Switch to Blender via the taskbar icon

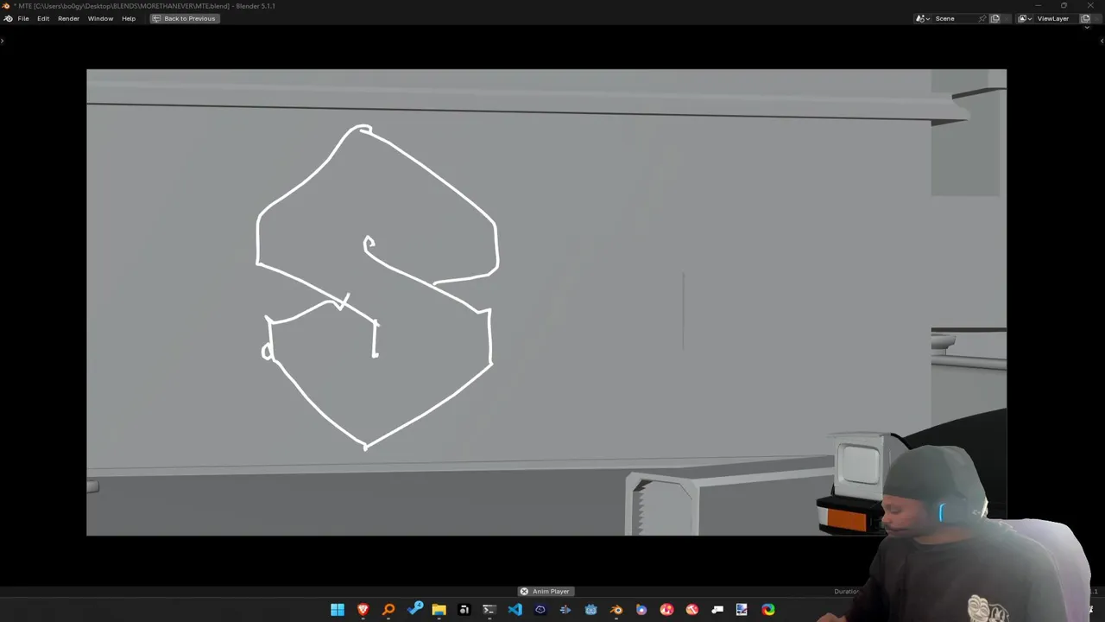616,610
